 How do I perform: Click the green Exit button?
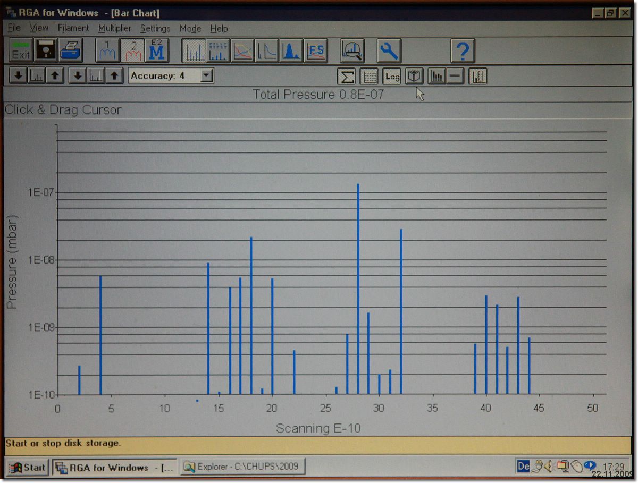pyautogui.click(x=21, y=51)
